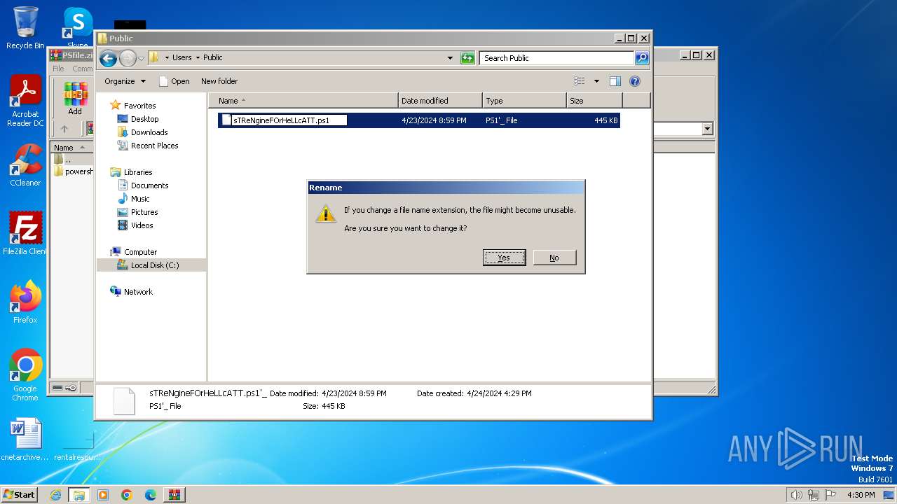897x504 pixels.
Task: Open Internet Explorer from the taskbar
Action: 55,495
